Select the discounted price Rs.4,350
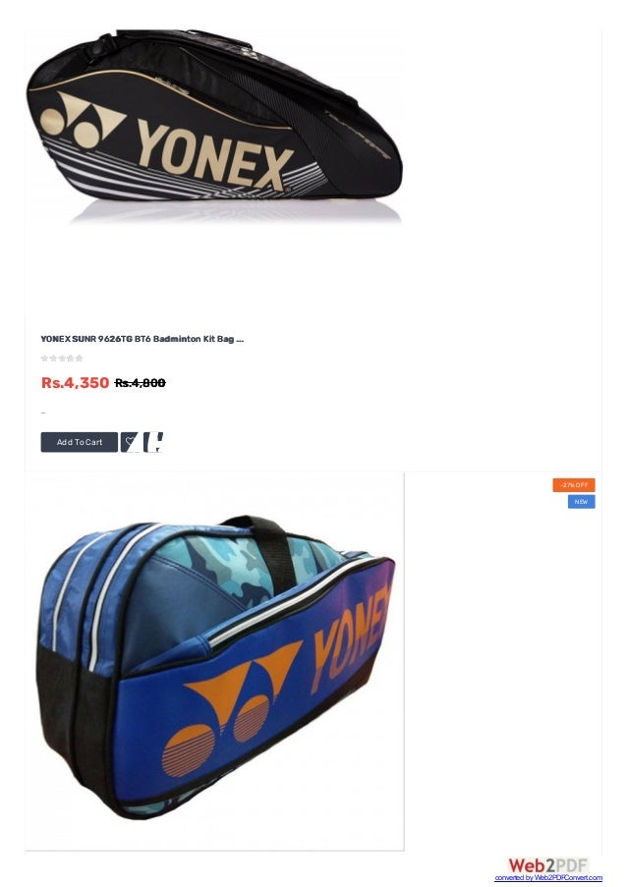Viewport: 627px width, 887px height. click(75, 383)
